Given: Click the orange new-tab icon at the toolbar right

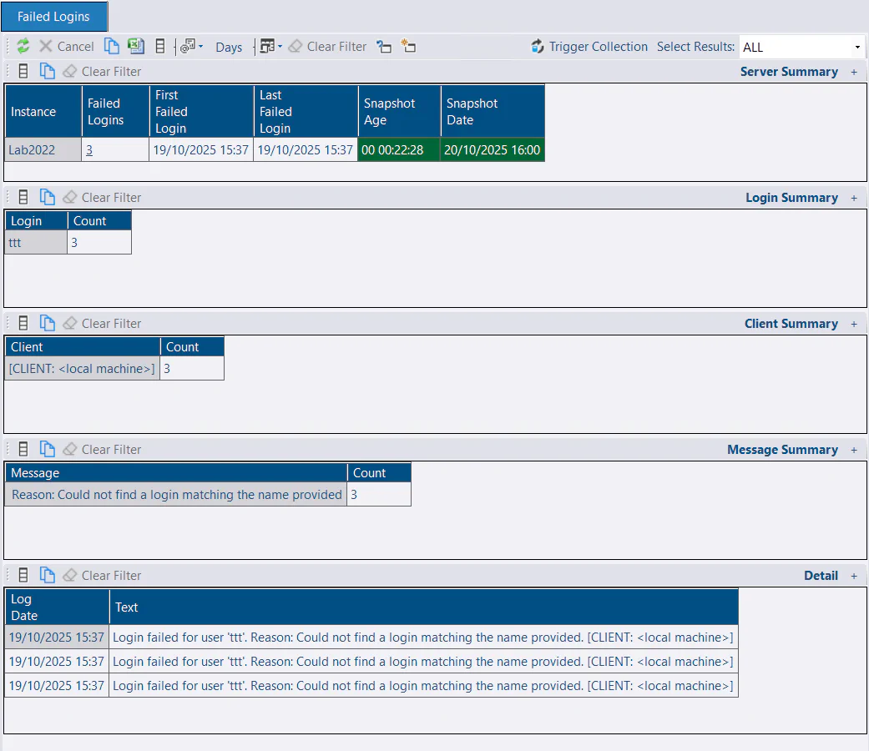Looking at the screenshot, I should (408, 47).
